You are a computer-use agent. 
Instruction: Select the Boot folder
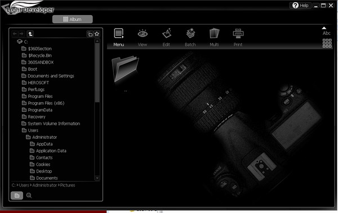29,69
